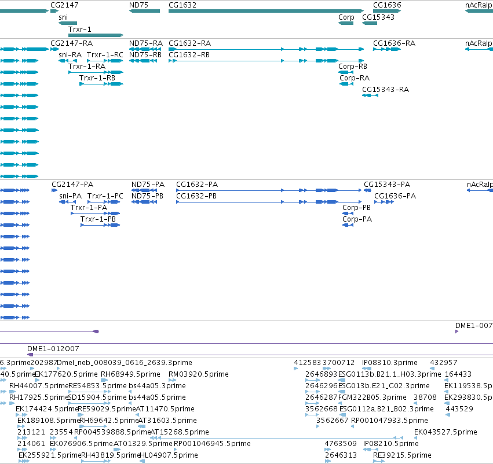Click the sni gene label

tap(63, 17)
